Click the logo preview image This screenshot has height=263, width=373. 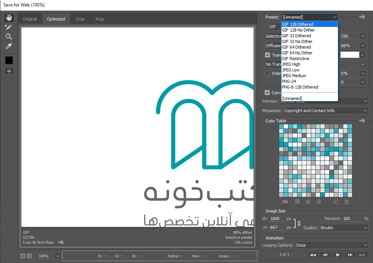138,127
